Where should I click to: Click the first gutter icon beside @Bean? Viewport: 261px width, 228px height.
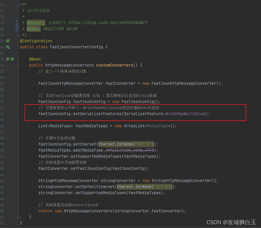(8, 59)
